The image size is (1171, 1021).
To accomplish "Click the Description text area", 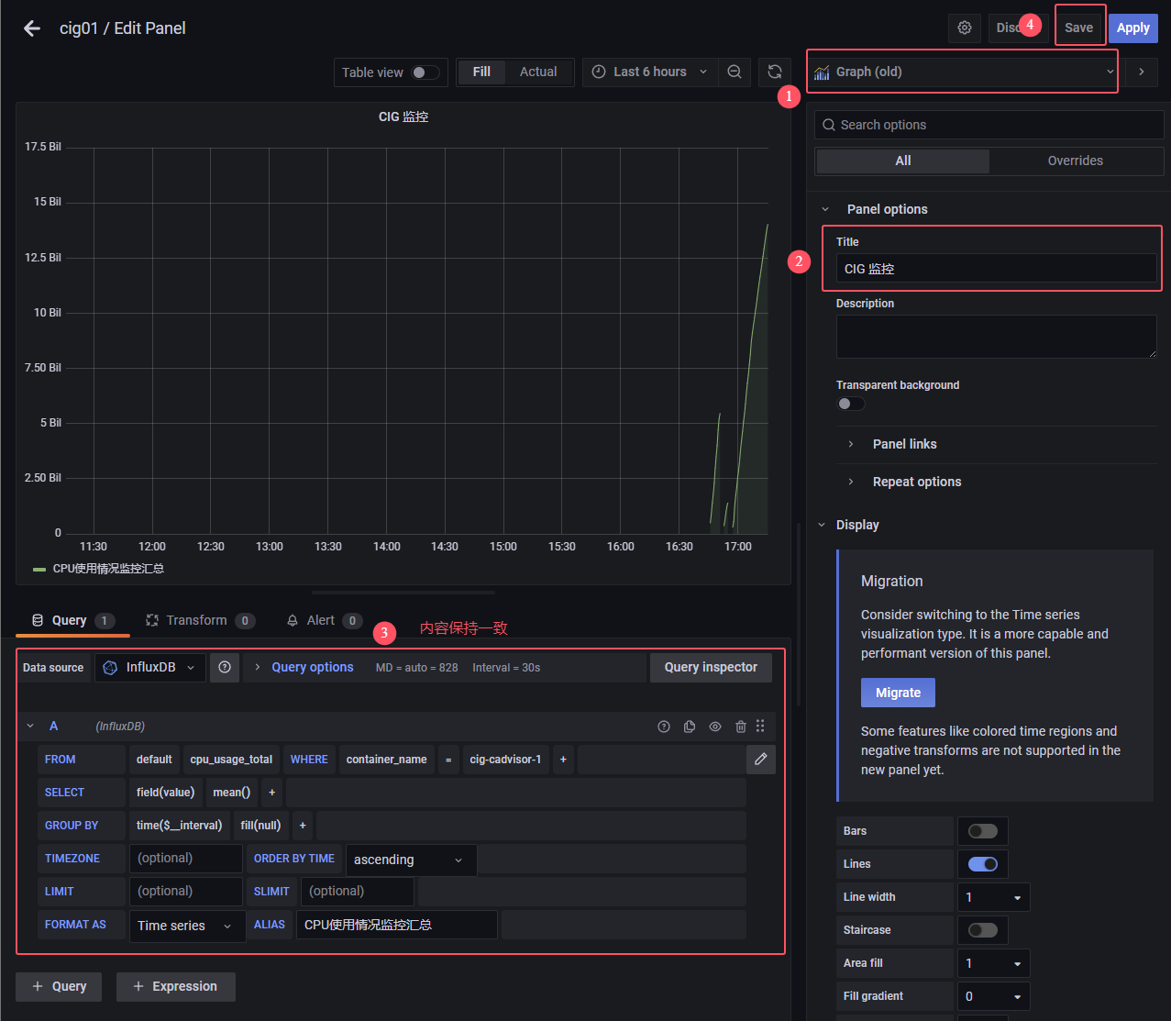I will [x=996, y=336].
